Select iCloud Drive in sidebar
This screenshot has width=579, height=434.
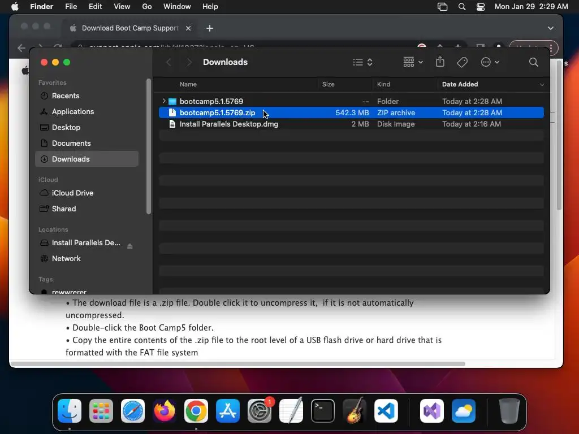coord(87,193)
